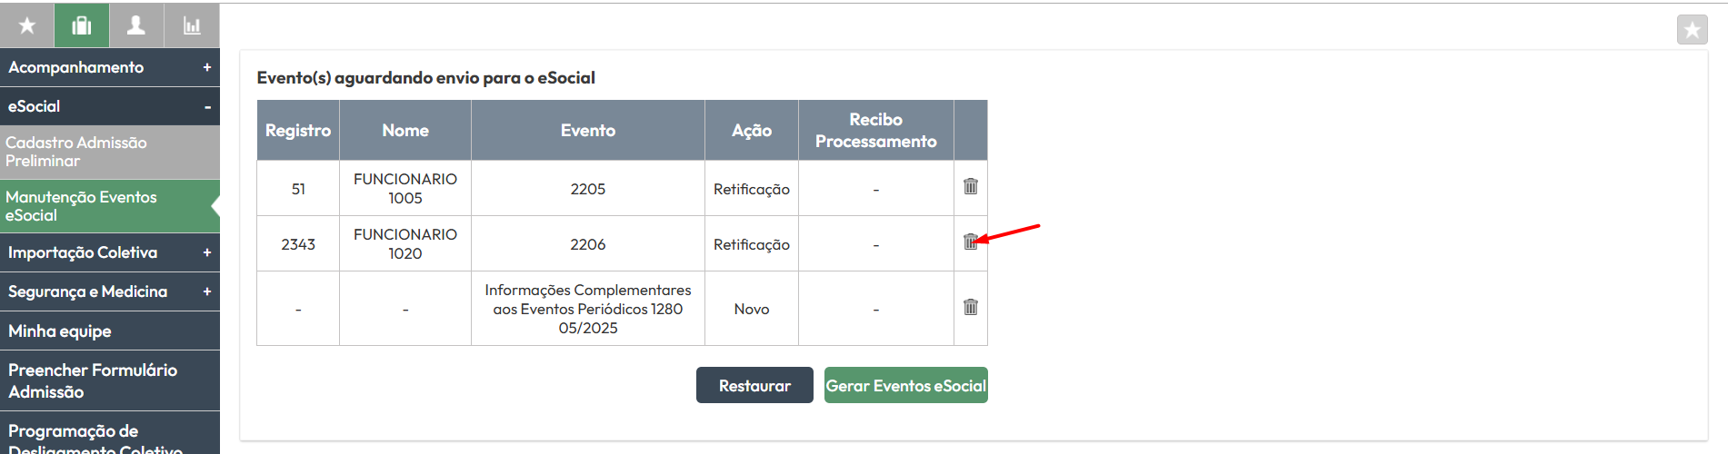Expand the Acompanhamento menu
Image resolution: width=1728 pixels, height=454 pixels.
[x=110, y=67]
